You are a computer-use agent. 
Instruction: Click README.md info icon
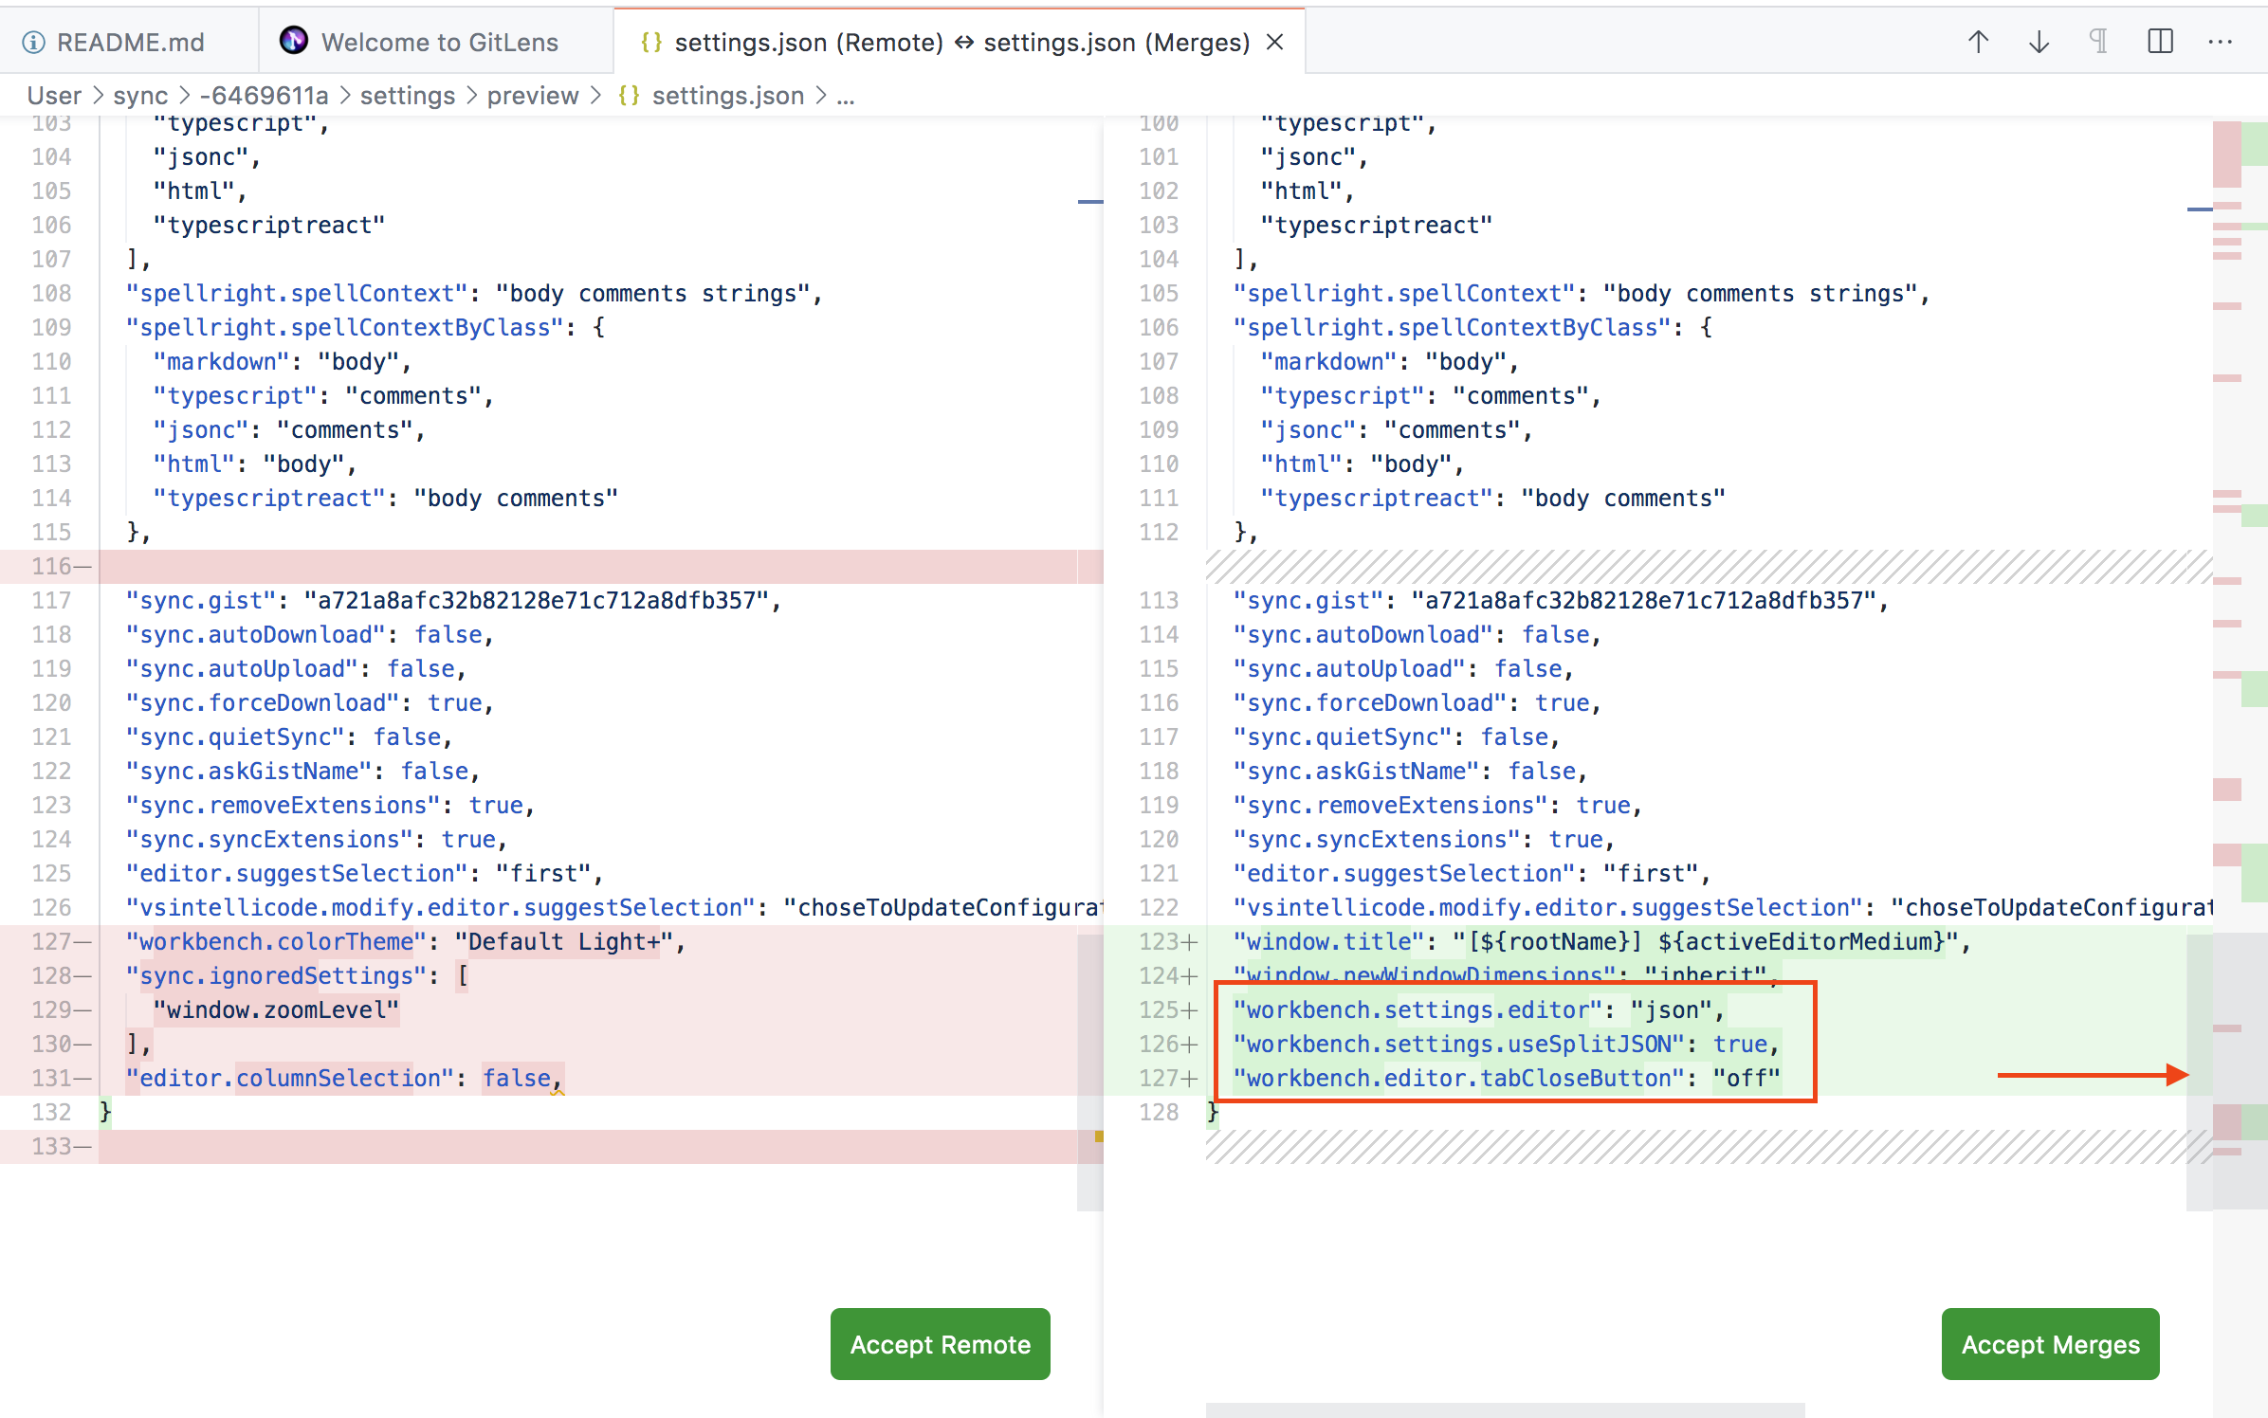click(33, 42)
